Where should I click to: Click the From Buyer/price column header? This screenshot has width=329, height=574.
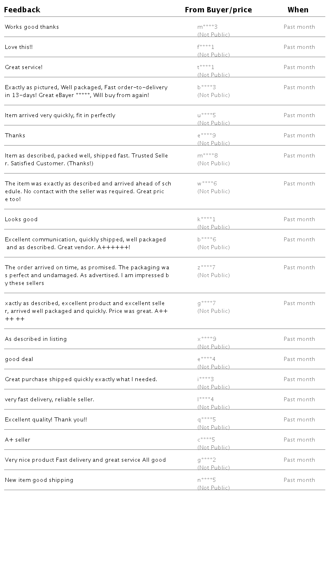pos(218,10)
